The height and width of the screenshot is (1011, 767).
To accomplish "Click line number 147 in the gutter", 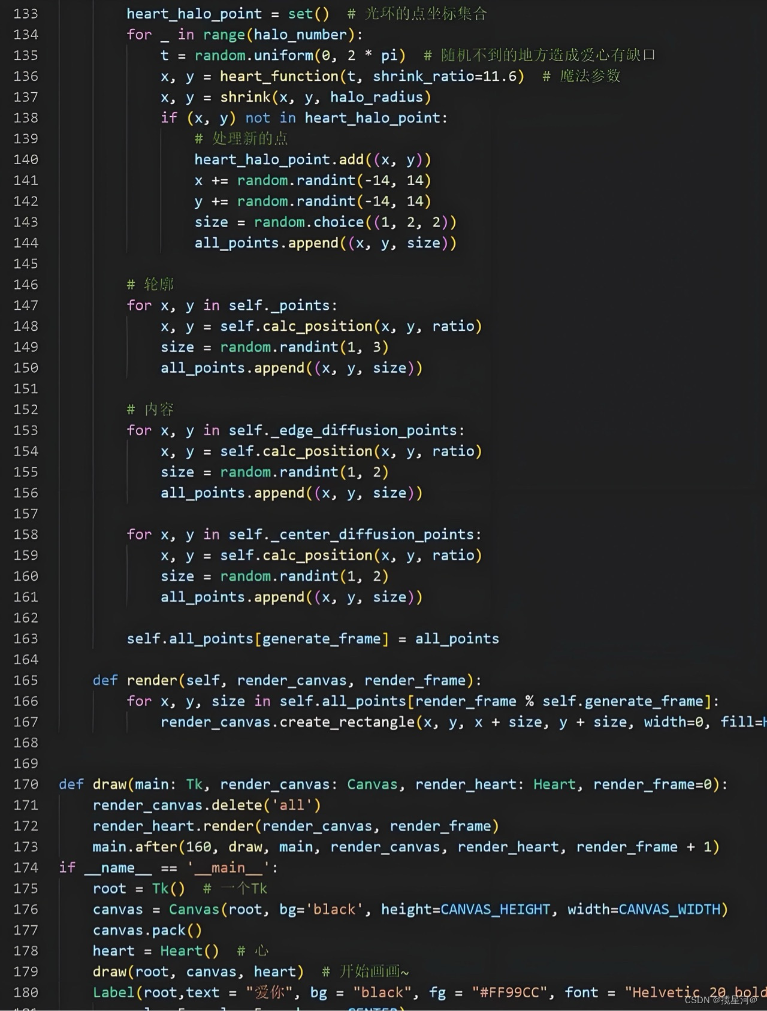I will 25,305.
